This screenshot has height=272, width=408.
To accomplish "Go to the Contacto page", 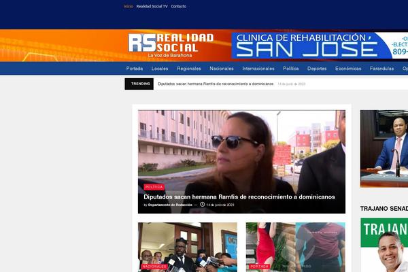I will click(178, 6).
